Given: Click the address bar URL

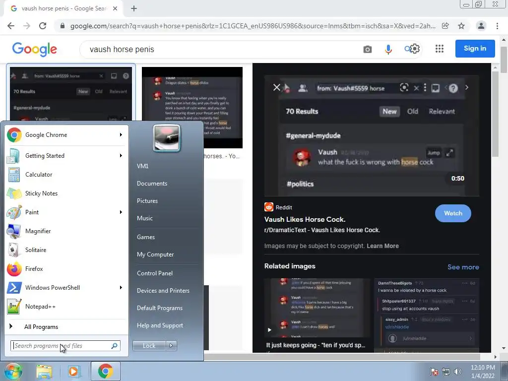Looking at the screenshot, I should 253,26.
